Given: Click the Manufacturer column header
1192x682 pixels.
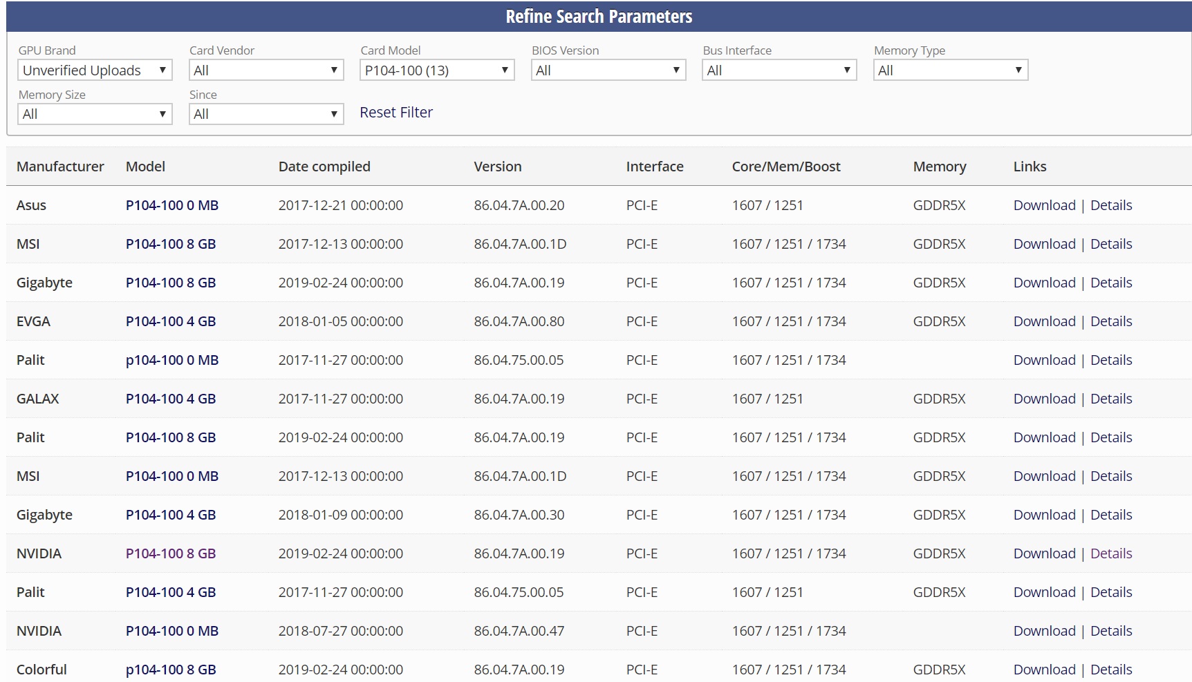Looking at the screenshot, I should pyautogui.click(x=60, y=167).
